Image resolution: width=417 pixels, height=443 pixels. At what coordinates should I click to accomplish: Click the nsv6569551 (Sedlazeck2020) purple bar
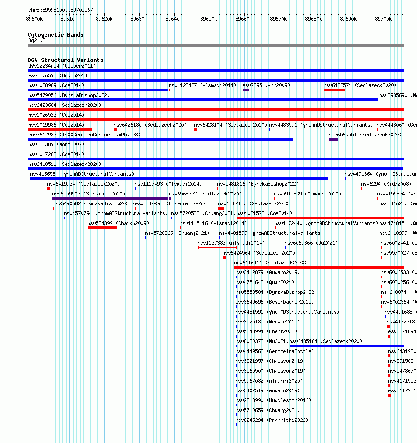pos(334,139)
